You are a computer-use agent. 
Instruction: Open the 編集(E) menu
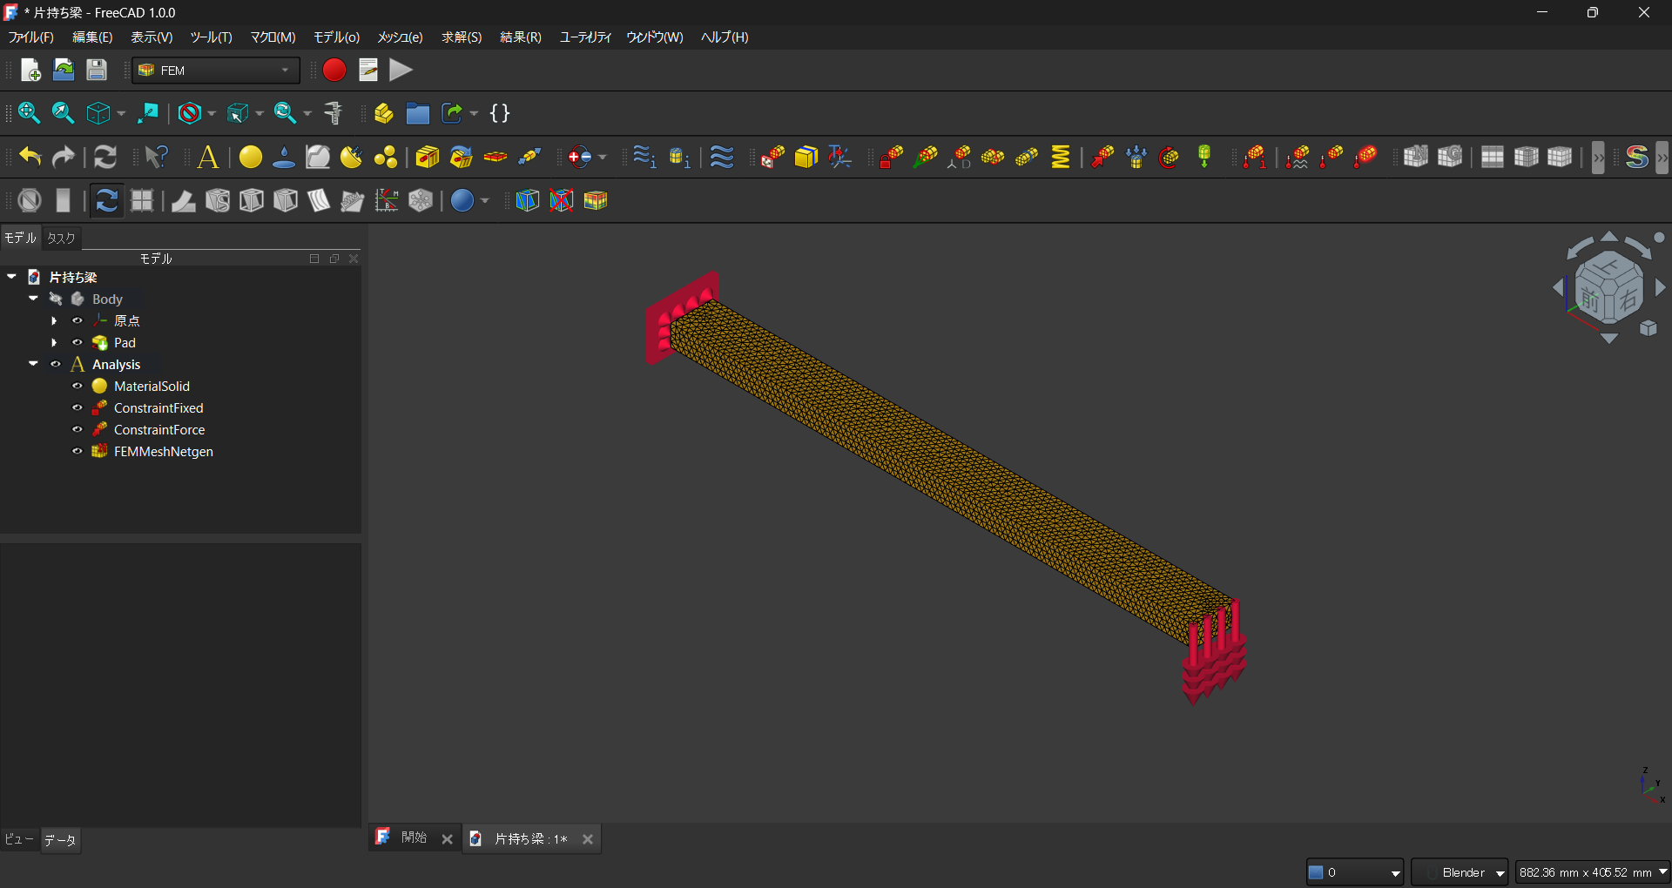[x=92, y=37]
